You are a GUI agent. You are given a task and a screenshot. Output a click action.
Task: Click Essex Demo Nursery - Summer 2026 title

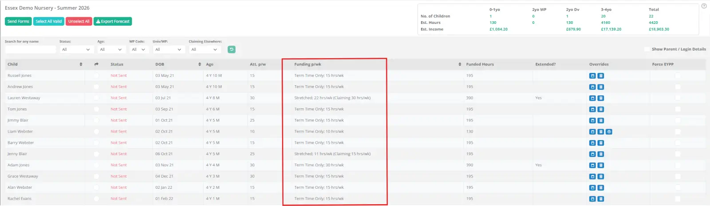point(47,8)
